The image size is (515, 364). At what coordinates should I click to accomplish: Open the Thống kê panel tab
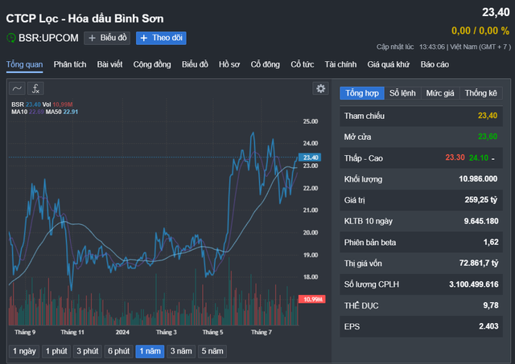pyautogui.click(x=481, y=93)
